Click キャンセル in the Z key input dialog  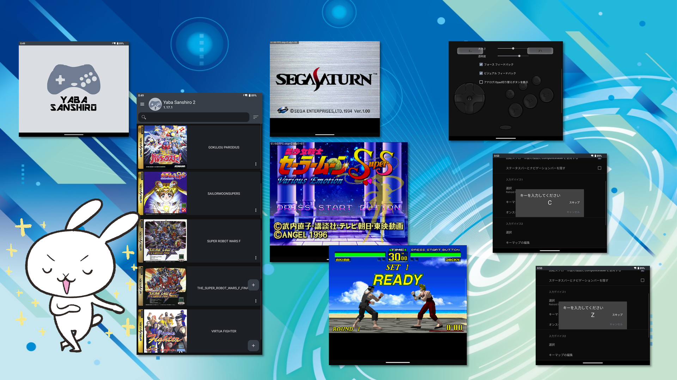point(616,324)
